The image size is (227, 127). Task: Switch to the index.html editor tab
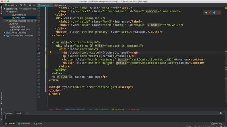point(45,5)
